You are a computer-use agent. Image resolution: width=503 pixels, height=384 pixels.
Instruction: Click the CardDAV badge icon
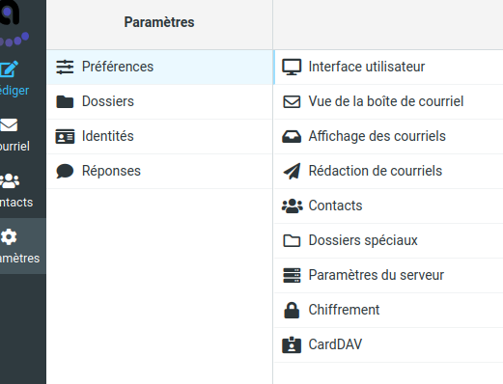292,344
